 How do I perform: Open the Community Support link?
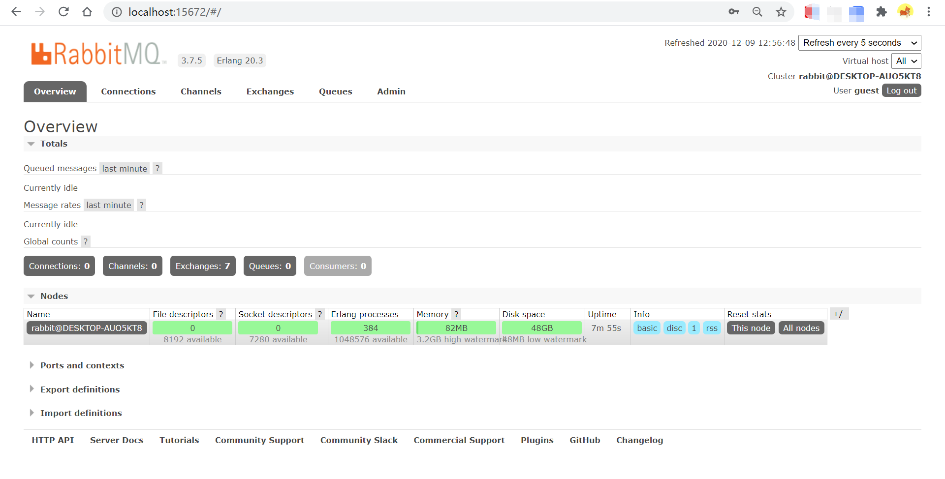pyautogui.click(x=259, y=440)
